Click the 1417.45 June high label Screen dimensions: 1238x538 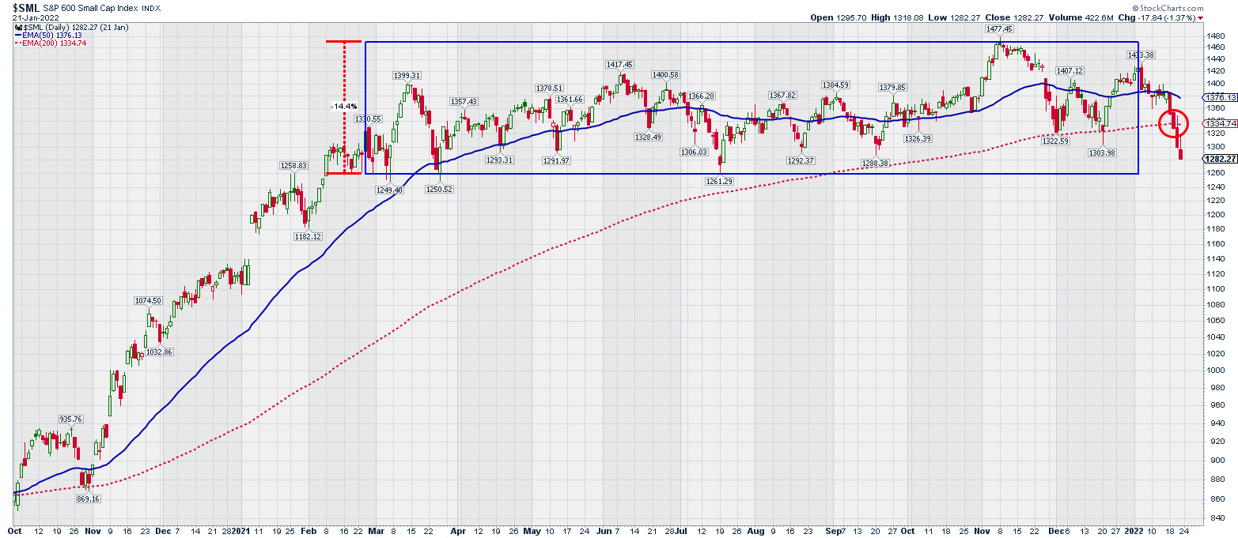click(x=619, y=64)
